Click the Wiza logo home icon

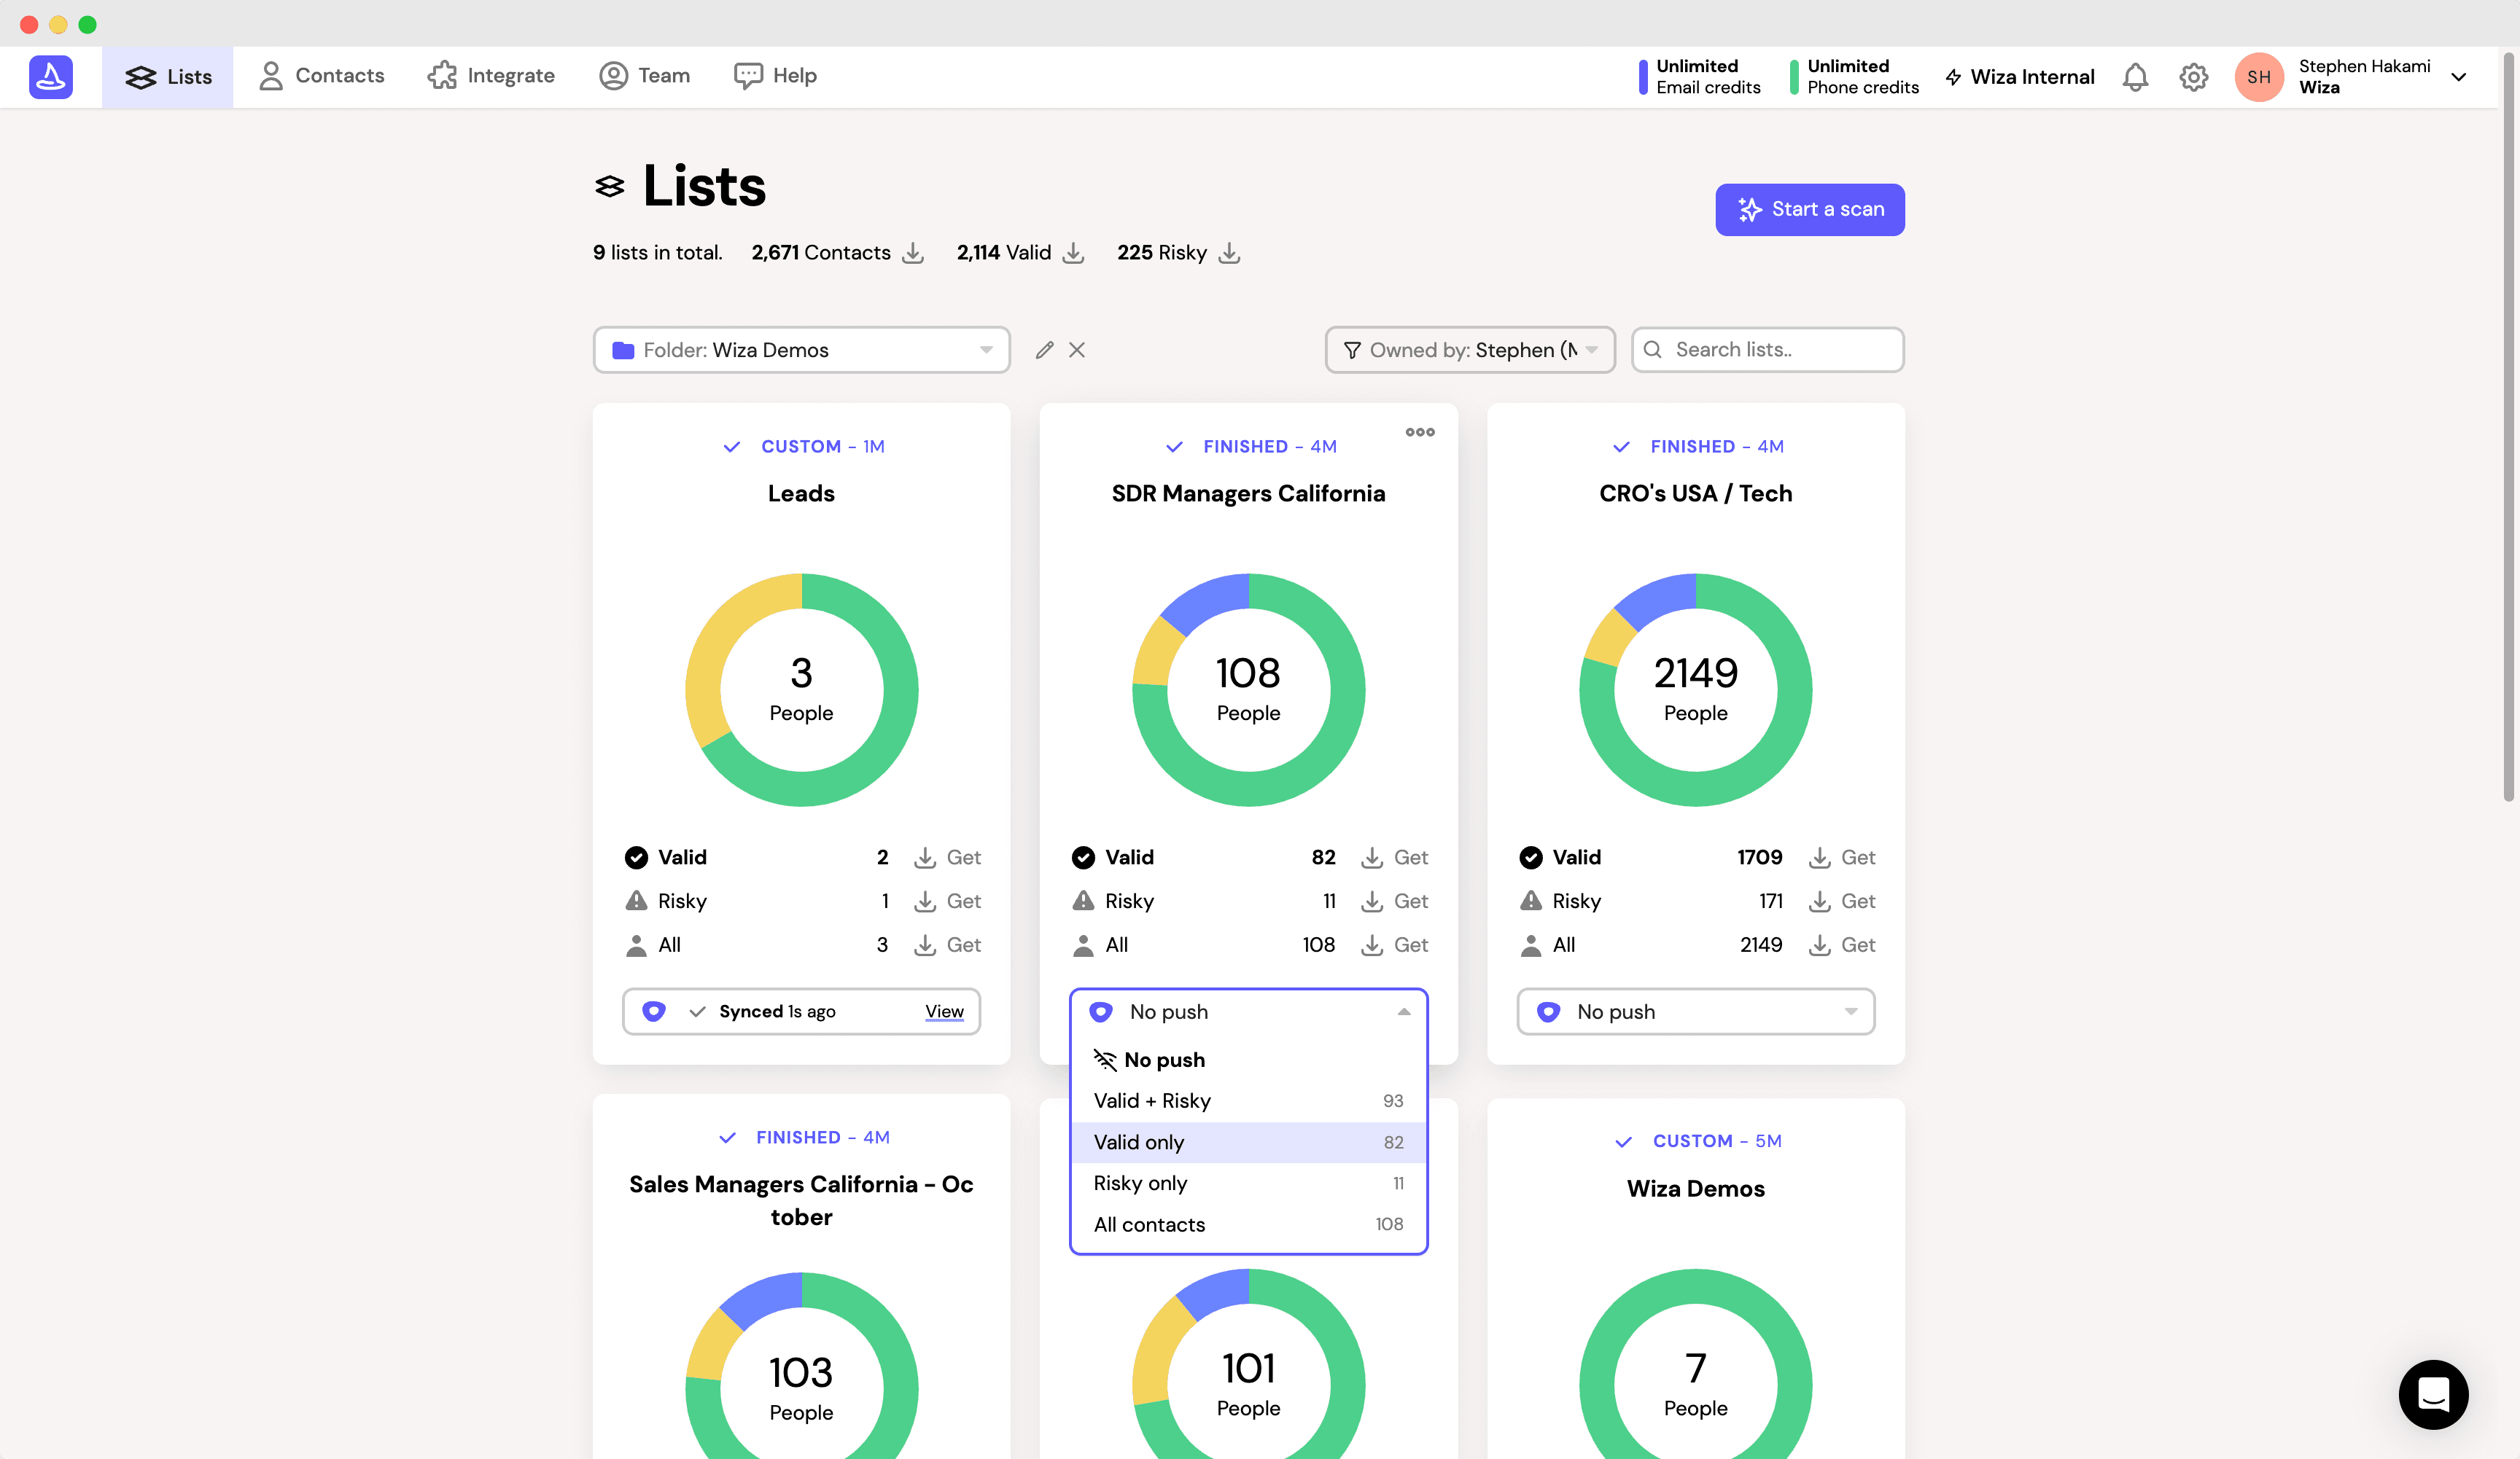pos(51,77)
